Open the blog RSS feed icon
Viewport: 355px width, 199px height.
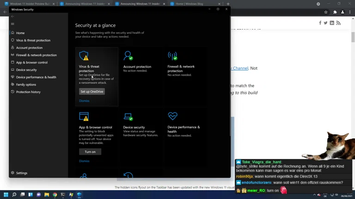pos(338,23)
